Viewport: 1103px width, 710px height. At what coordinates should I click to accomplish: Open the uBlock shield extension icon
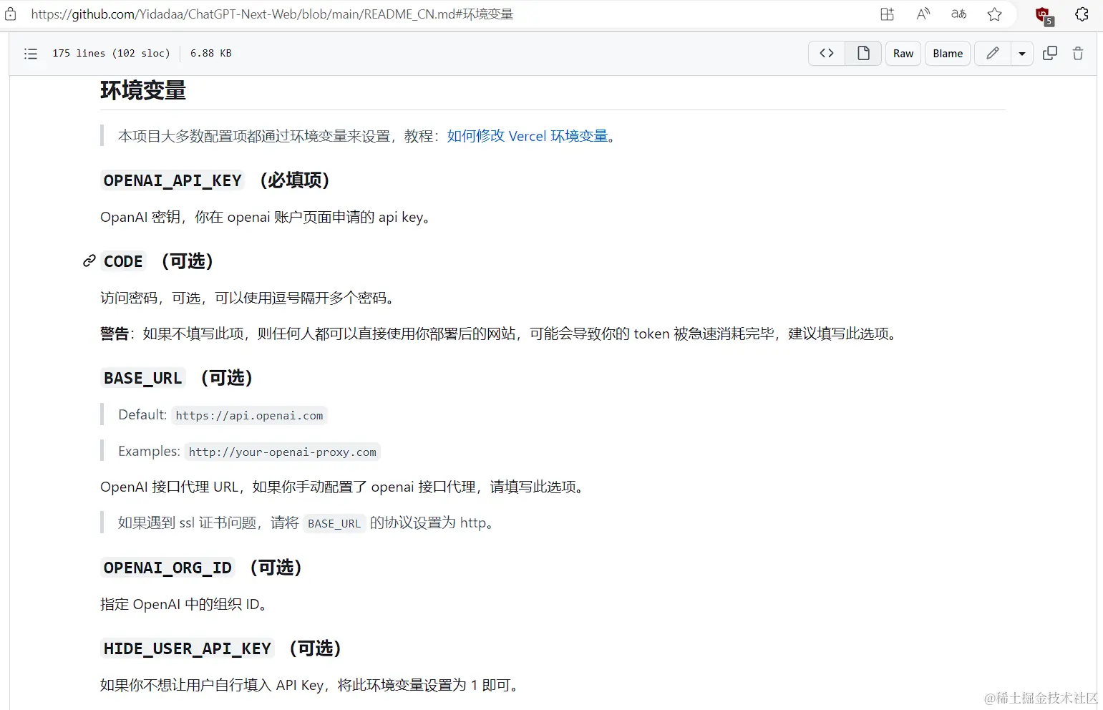pyautogui.click(x=1044, y=15)
